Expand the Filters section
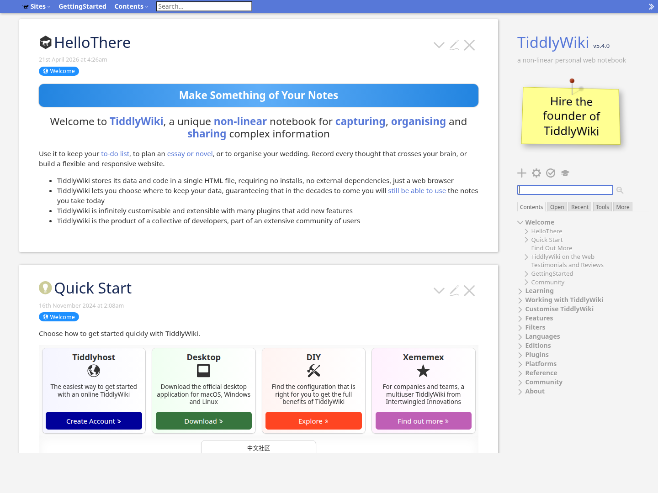Screen dimensions: 658x493 coord(520,327)
